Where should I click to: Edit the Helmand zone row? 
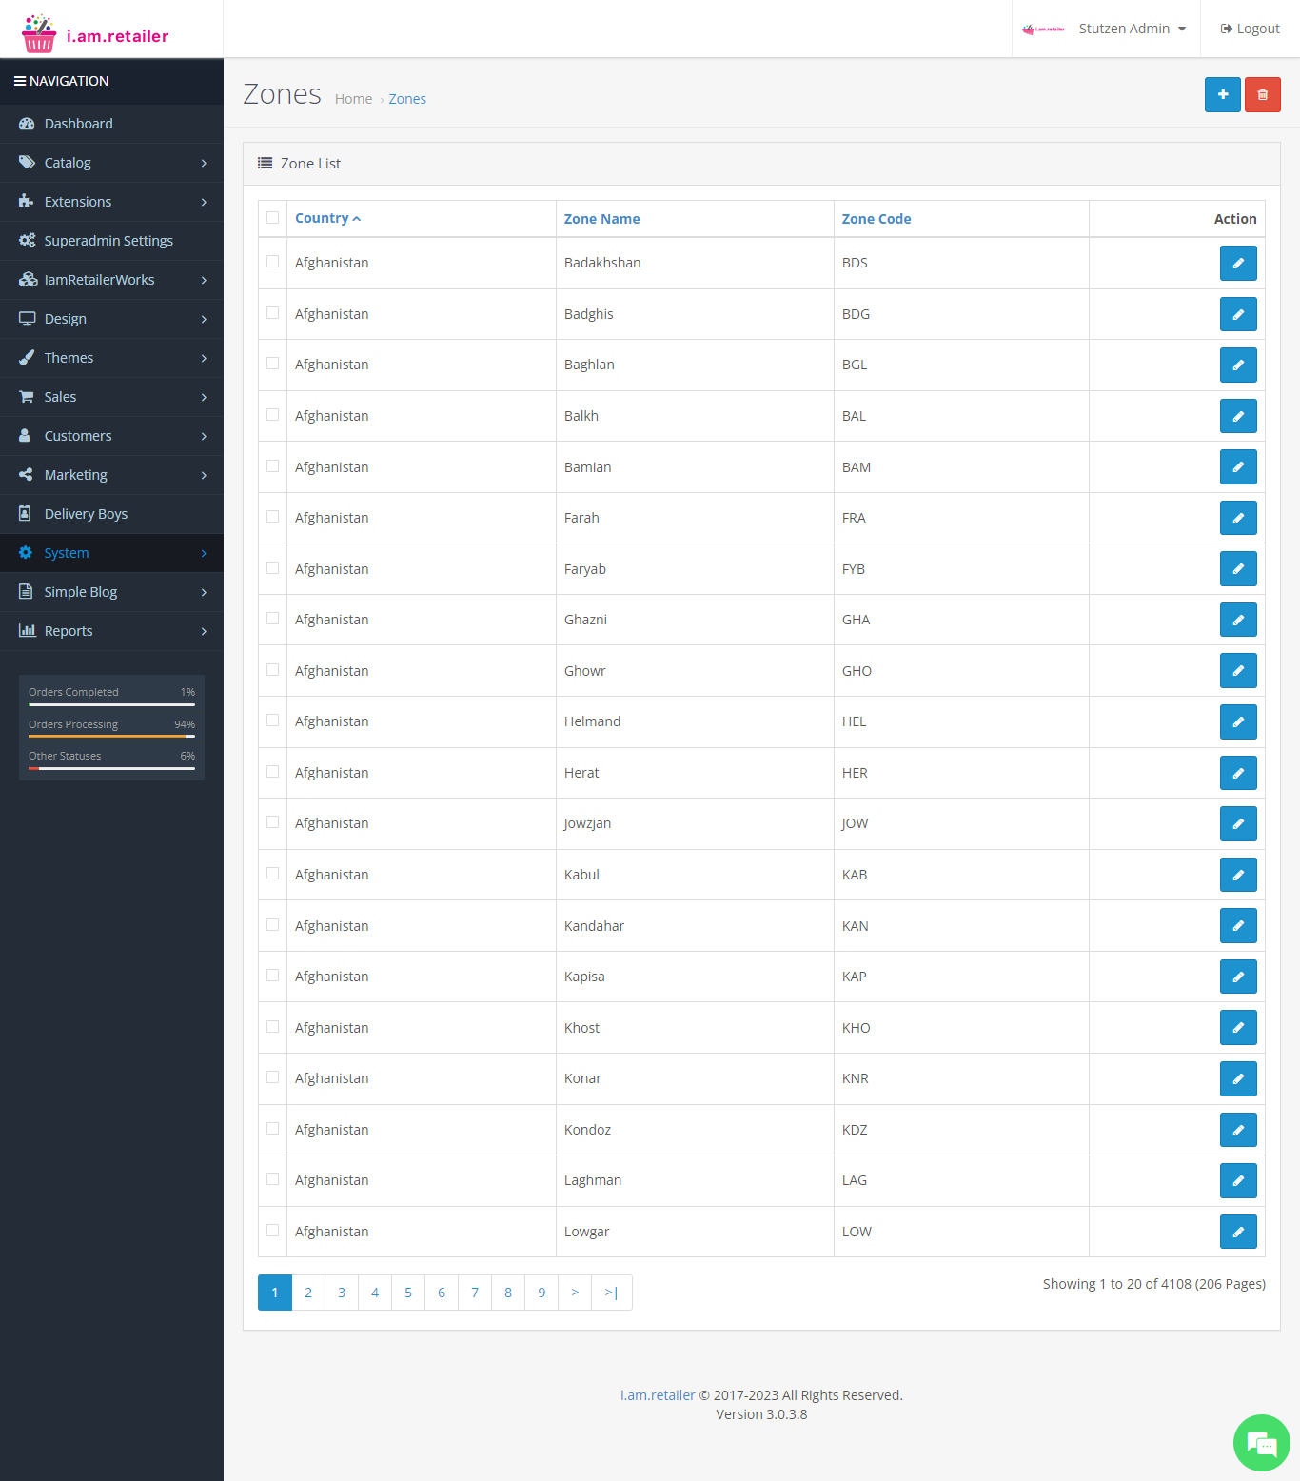pyautogui.click(x=1238, y=721)
